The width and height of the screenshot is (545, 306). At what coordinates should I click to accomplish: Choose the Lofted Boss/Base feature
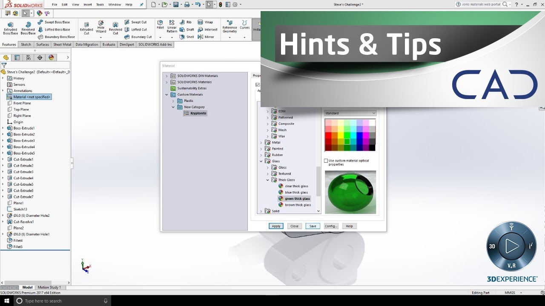54,30
